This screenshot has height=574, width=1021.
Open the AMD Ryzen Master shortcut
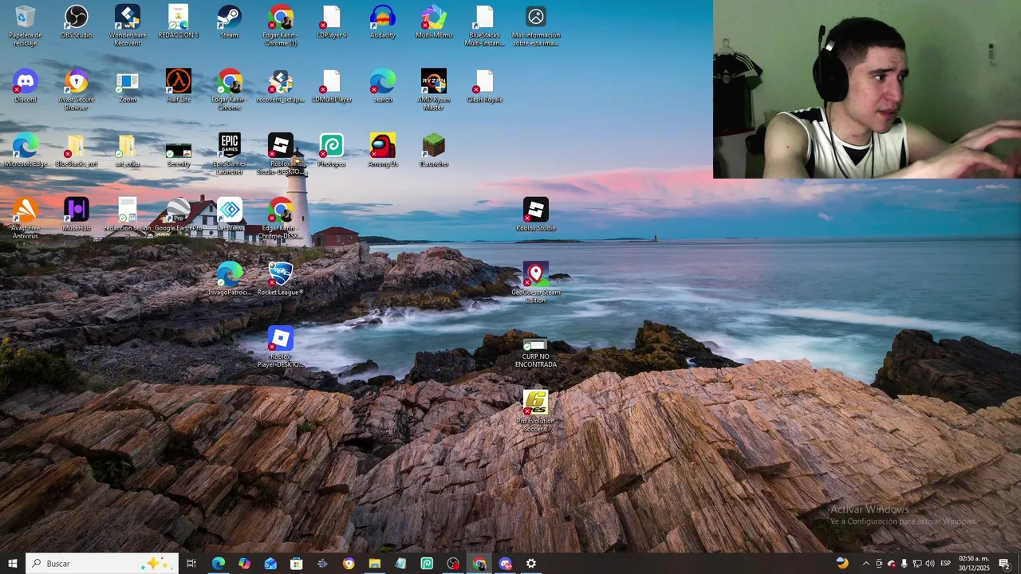click(434, 90)
